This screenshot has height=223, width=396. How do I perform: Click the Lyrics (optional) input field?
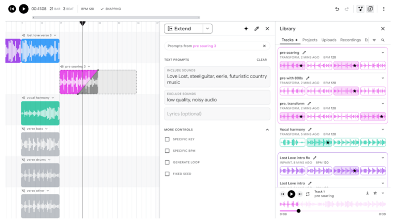coord(217,114)
